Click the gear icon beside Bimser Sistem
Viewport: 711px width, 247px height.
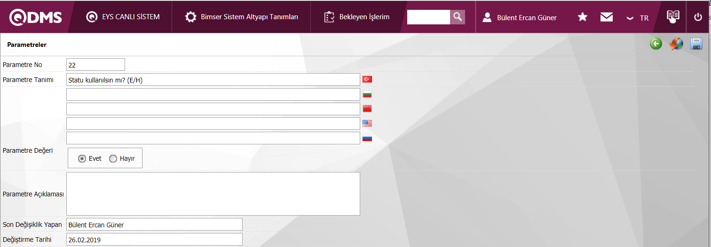click(190, 17)
